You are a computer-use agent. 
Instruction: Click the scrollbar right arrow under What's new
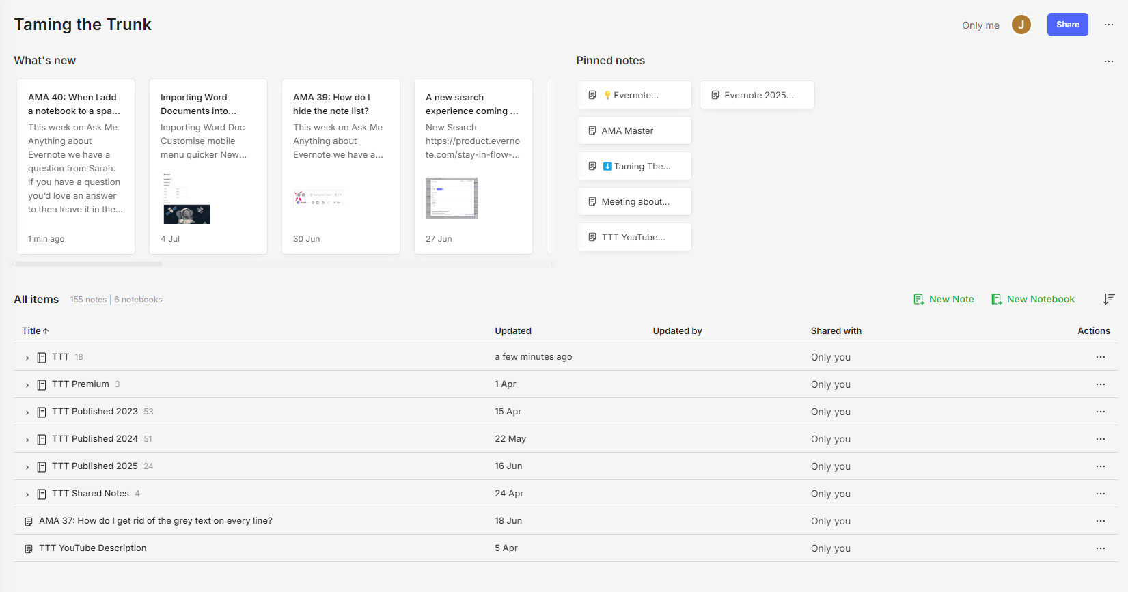552,264
